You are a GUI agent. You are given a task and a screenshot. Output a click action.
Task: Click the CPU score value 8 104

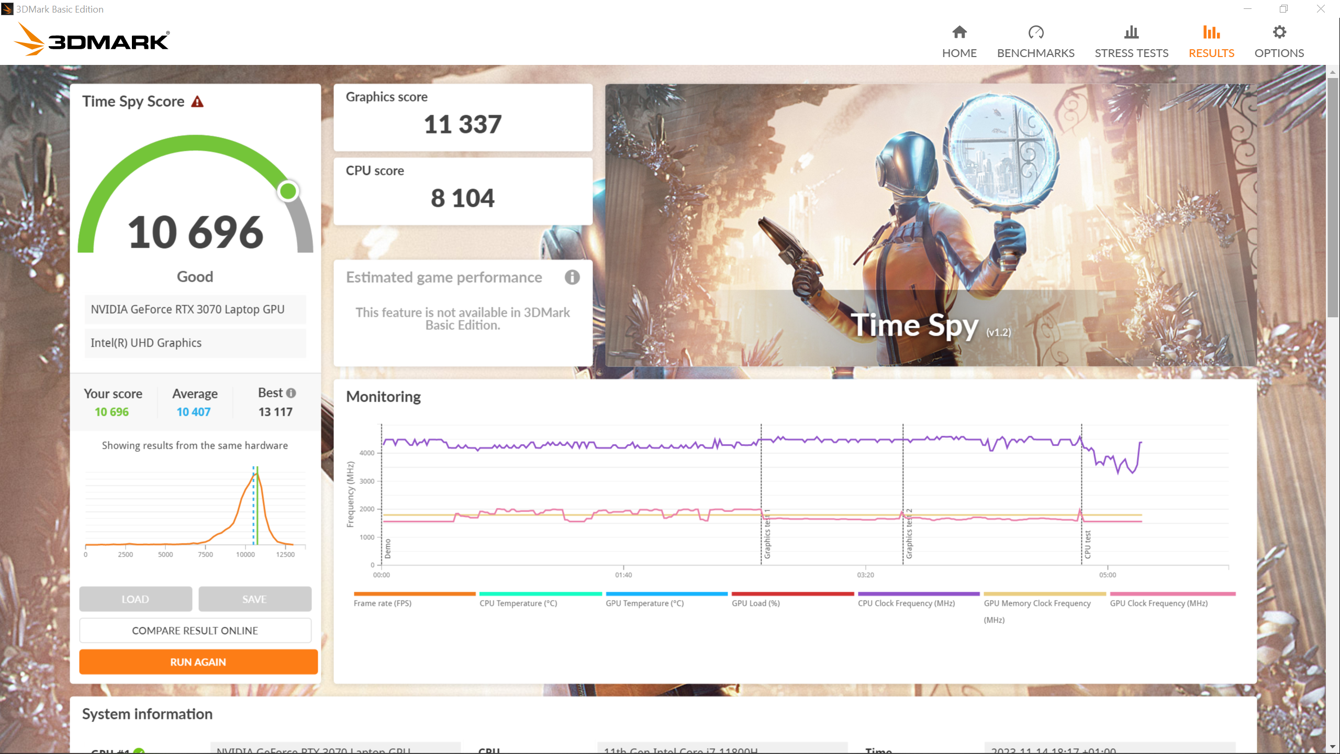coord(463,198)
